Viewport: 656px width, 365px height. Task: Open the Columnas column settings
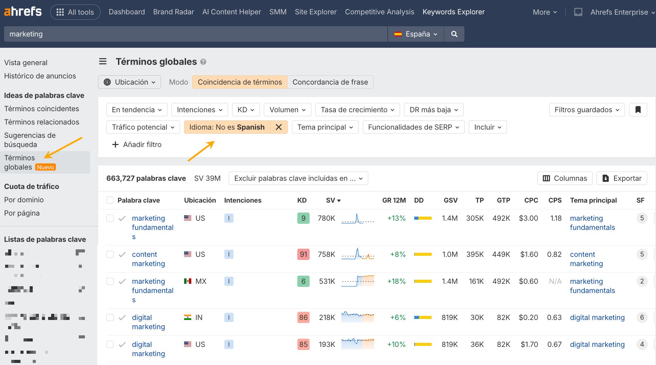(565, 178)
